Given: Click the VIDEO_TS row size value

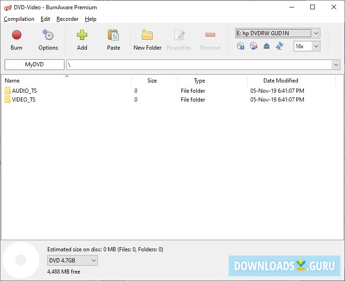Looking at the screenshot, I should pyautogui.click(x=136, y=99).
